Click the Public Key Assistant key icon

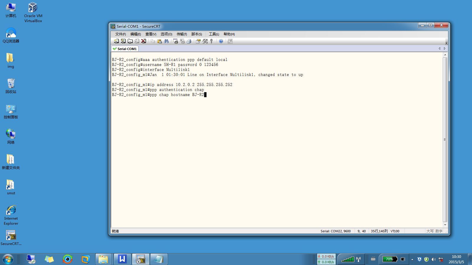click(x=212, y=41)
